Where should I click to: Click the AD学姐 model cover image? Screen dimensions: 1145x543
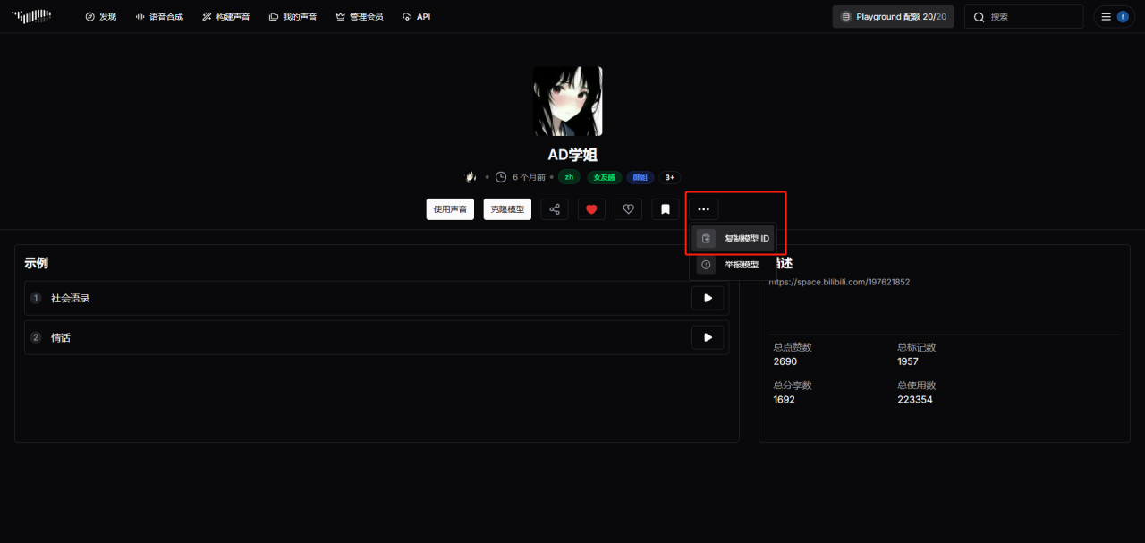pyautogui.click(x=568, y=101)
